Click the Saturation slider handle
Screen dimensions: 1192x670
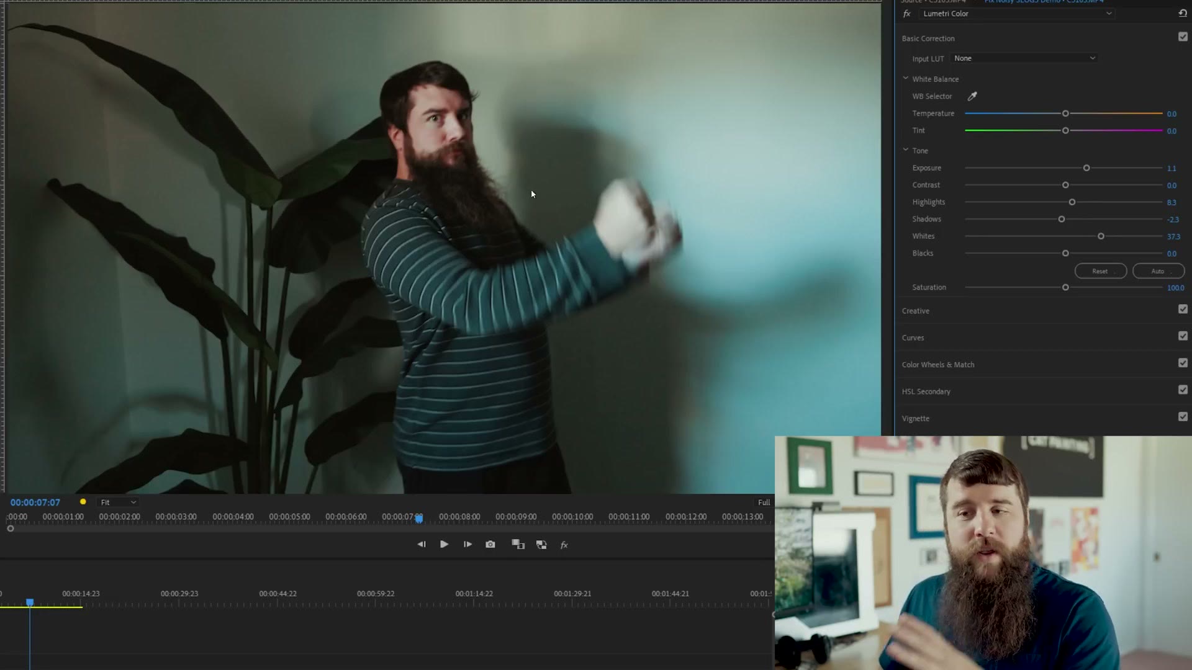(1065, 287)
